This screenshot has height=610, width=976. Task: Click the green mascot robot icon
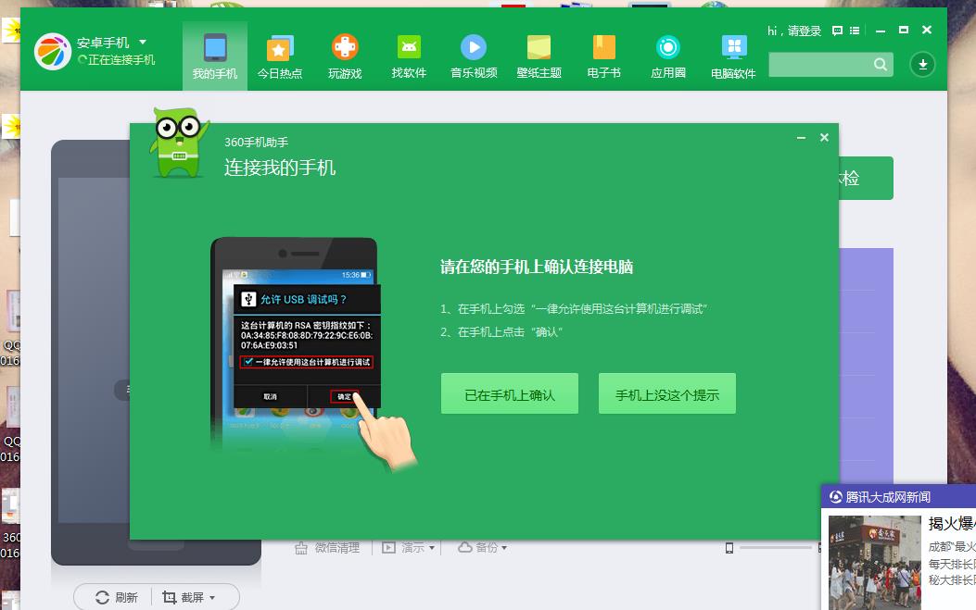point(179,143)
